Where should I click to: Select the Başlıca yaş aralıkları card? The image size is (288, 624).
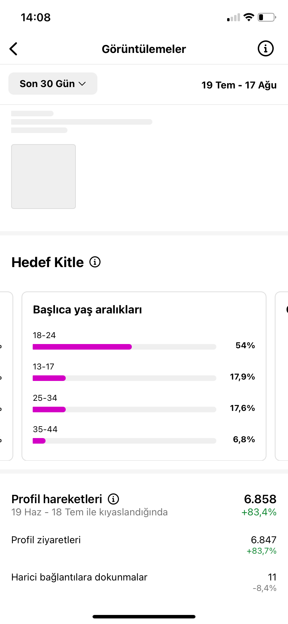(144, 376)
